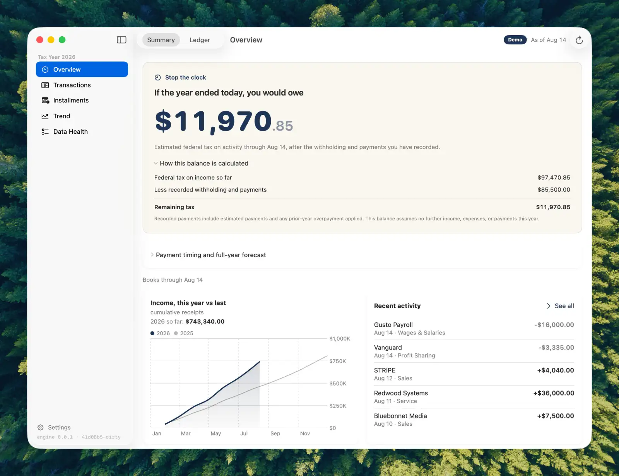
Task: Click the As of Aug 14 label
Action: [548, 40]
